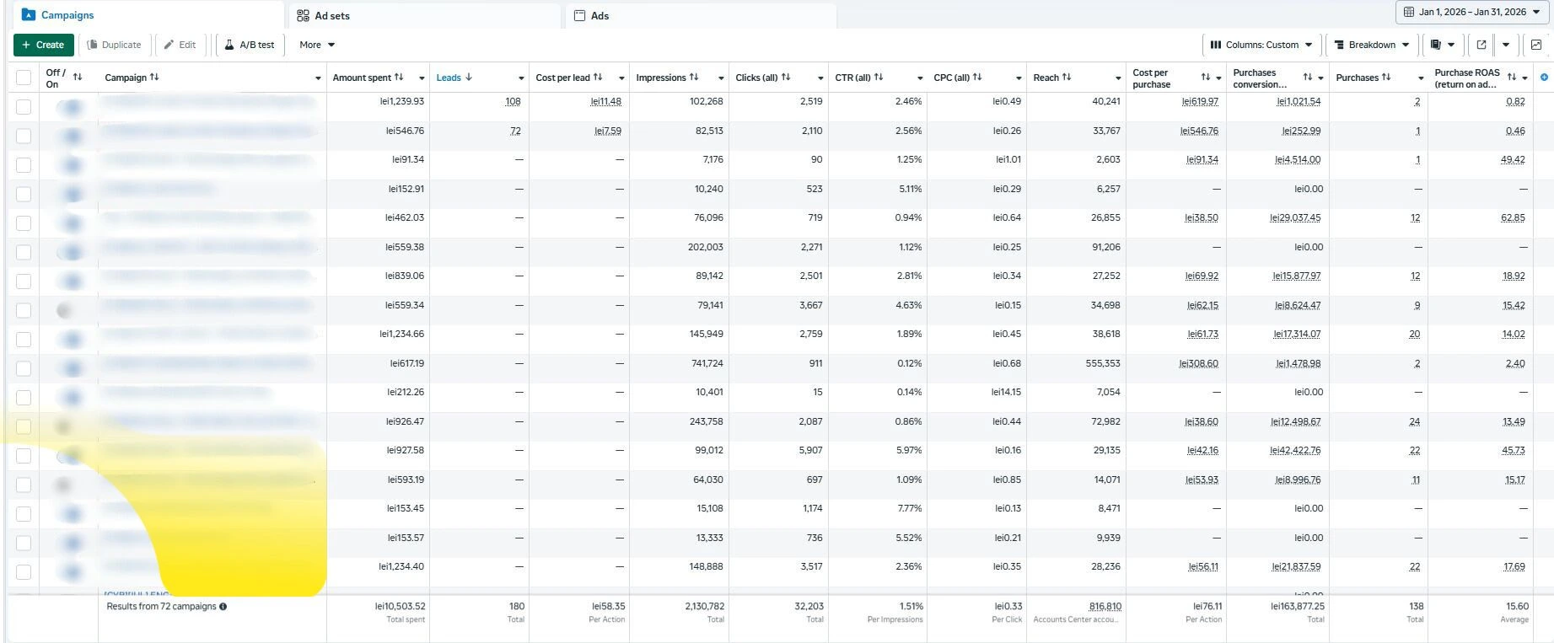Click the green Create button
This screenshot has width=1554, height=643.
pyautogui.click(x=44, y=45)
